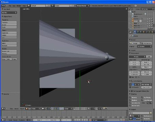Click the info editor type icon
The height and width of the screenshot is (122, 155).
point(3,6)
